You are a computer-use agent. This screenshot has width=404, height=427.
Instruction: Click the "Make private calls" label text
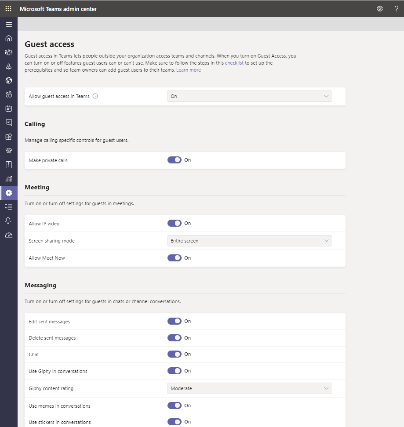coord(48,160)
